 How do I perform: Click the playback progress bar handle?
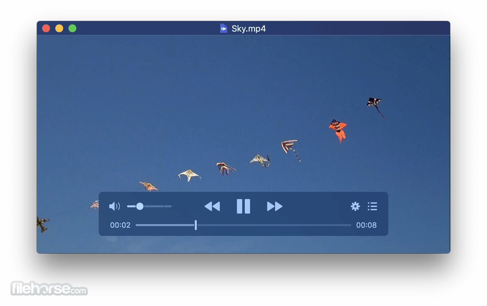click(196, 225)
